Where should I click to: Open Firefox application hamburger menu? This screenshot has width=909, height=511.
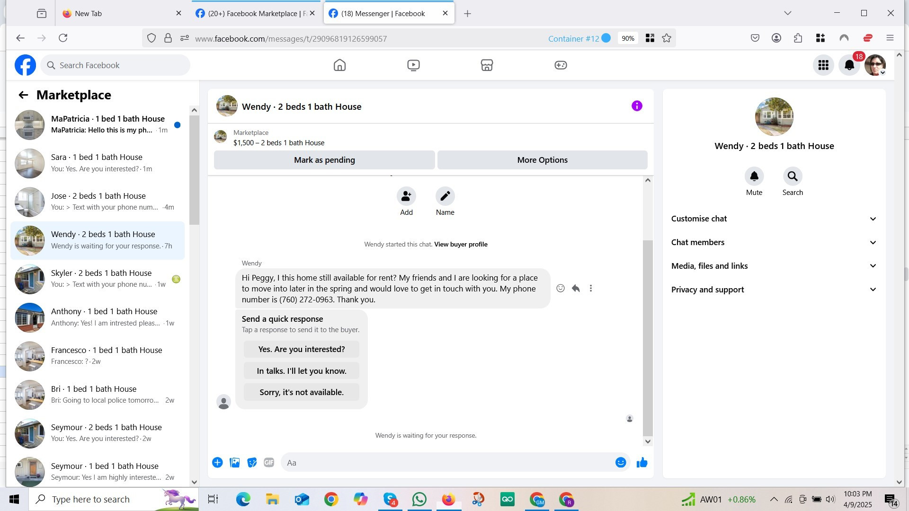890,38
